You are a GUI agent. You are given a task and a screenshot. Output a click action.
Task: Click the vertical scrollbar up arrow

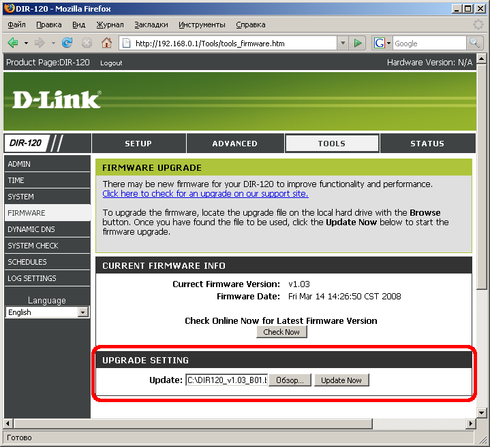(482, 59)
